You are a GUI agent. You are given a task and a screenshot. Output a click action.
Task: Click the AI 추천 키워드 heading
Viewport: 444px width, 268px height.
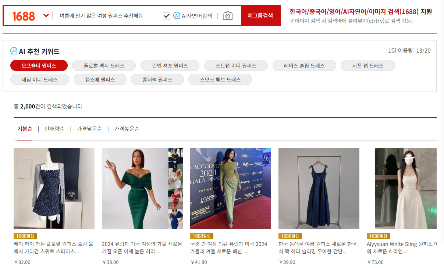coord(39,51)
